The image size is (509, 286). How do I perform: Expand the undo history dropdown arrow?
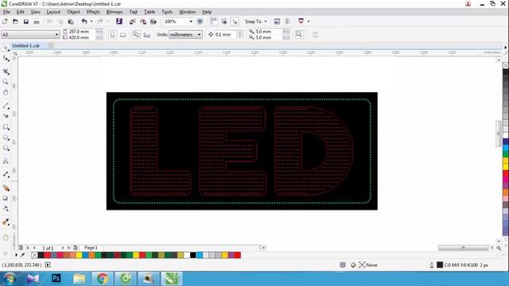91,21
